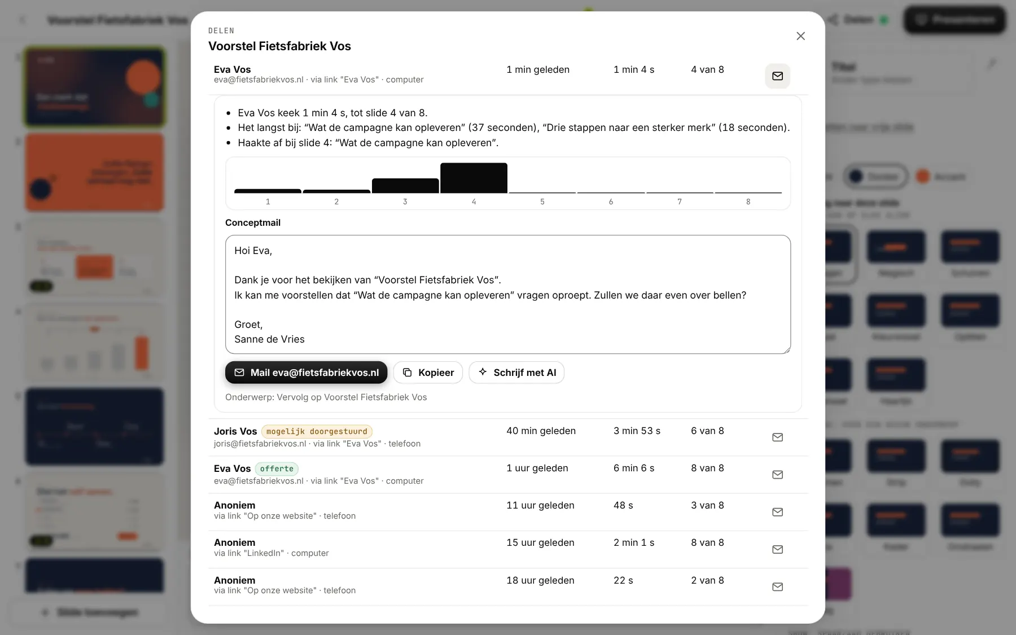Click the slide 3 bar in the viewing chart
The height and width of the screenshot is (635, 1016).
pos(405,186)
